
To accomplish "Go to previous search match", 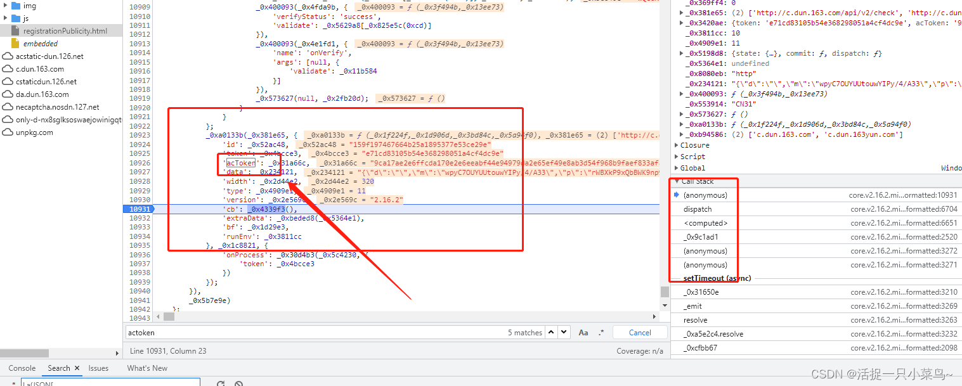I will pyautogui.click(x=551, y=332).
